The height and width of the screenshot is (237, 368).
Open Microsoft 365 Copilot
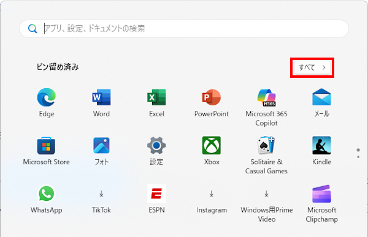[x=266, y=97]
